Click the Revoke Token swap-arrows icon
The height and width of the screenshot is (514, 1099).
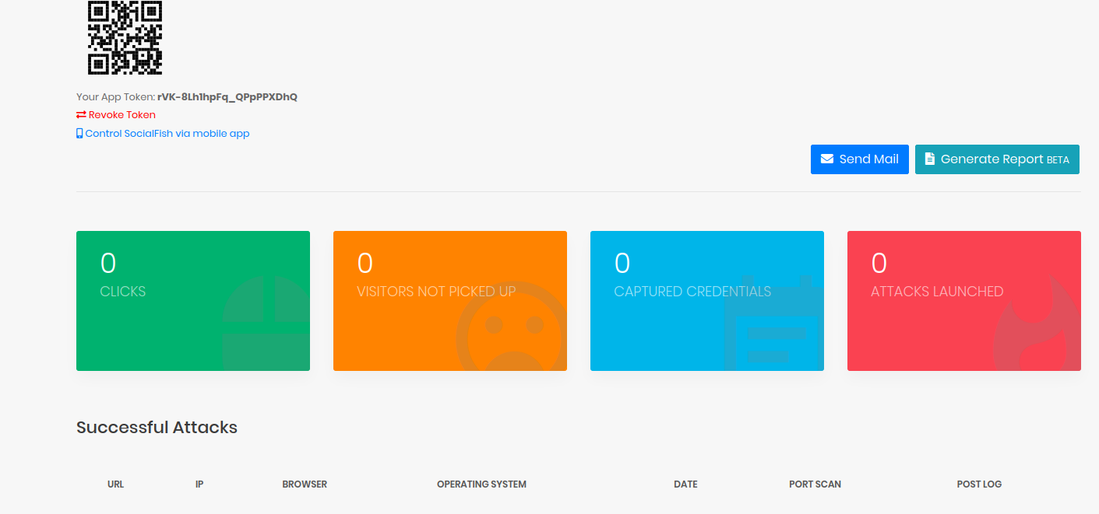(x=81, y=115)
